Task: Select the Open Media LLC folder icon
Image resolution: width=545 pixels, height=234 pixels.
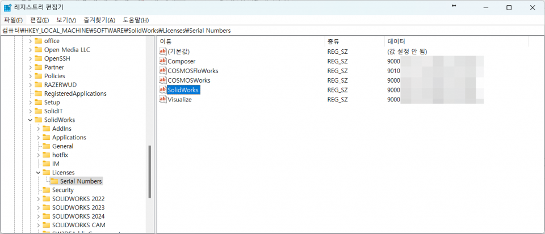Action: [x=38, y=49]
